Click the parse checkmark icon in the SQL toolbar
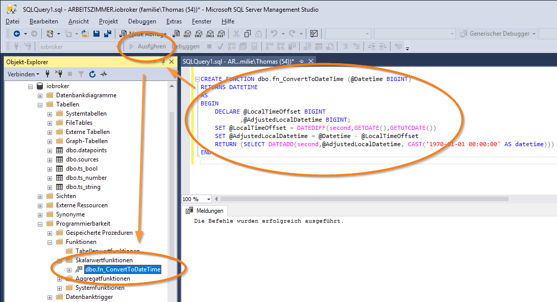The height and width of the screenshot is (302, 557). pyautogui.click(x=220, y=46)
